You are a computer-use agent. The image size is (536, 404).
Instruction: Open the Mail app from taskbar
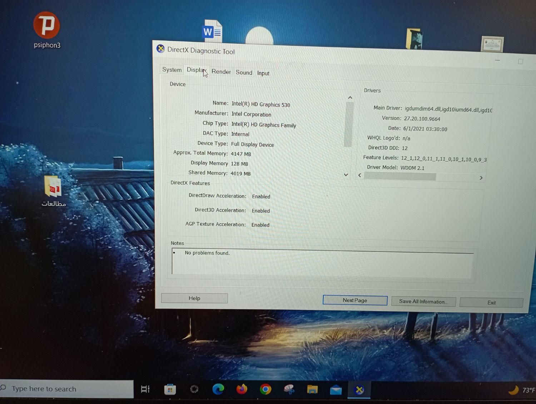click(336, 390)
